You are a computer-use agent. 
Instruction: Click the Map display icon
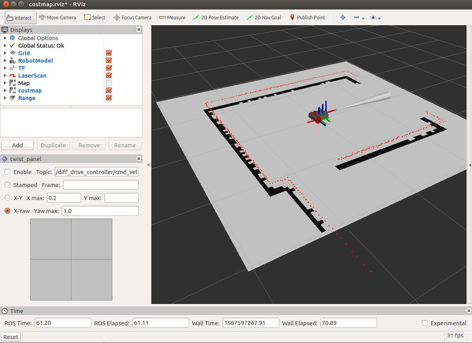coord(12,83)
